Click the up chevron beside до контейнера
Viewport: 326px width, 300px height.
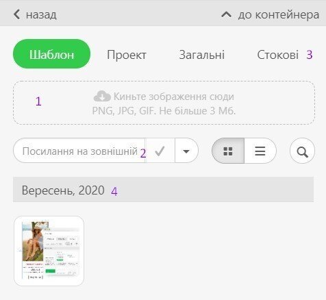pyautogui.click(x=226, y=15)
